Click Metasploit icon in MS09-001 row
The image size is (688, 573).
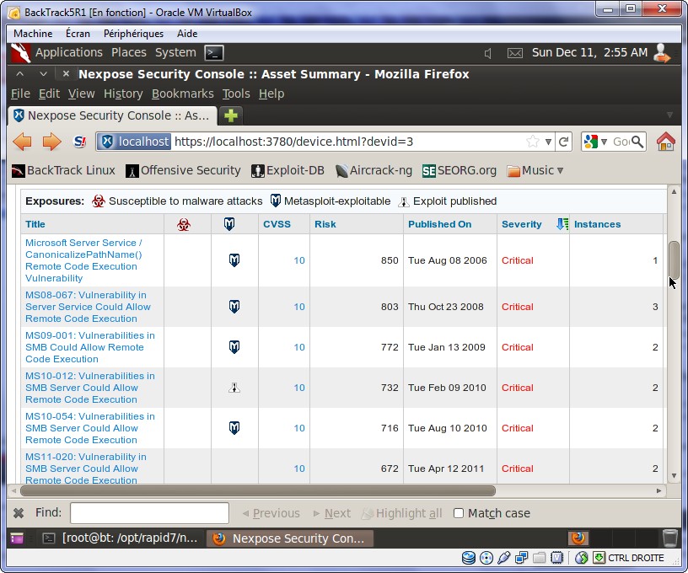point(234,347)
